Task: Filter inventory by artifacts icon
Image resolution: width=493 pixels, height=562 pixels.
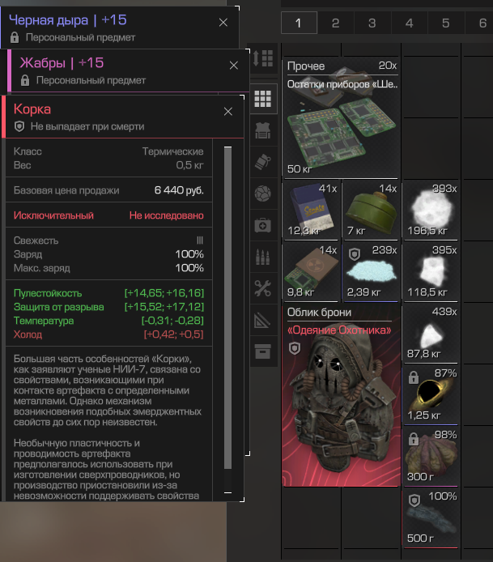Action: 262,194
